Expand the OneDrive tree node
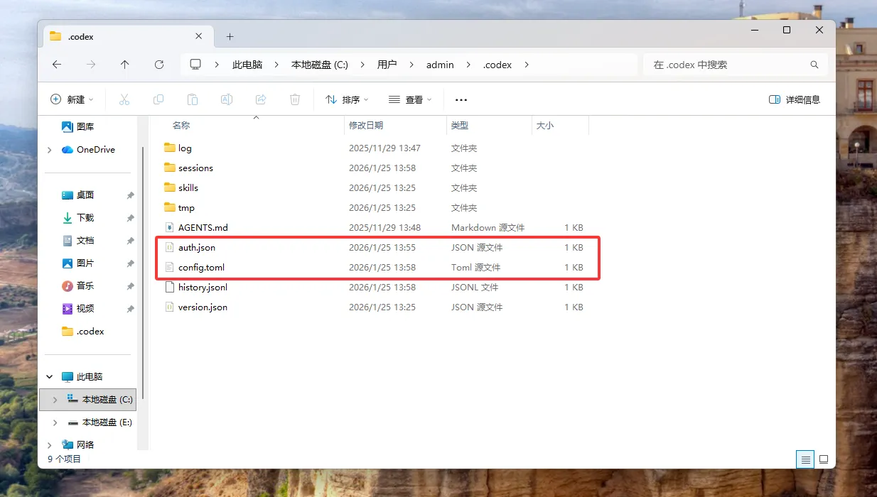The height and width of the screenshot is (497, 877). 50,150
